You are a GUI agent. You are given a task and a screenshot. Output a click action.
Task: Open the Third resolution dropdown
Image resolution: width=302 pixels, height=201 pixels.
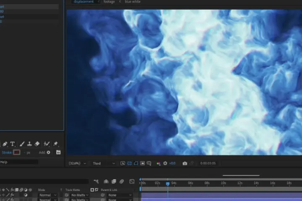(104, 163)
